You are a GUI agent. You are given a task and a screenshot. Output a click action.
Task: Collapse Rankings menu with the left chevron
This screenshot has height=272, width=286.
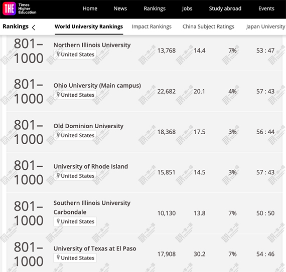point(34,28)
